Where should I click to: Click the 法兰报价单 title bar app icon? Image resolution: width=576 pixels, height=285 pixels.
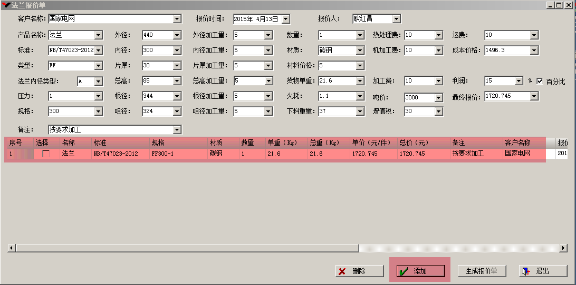coord(6,5)
